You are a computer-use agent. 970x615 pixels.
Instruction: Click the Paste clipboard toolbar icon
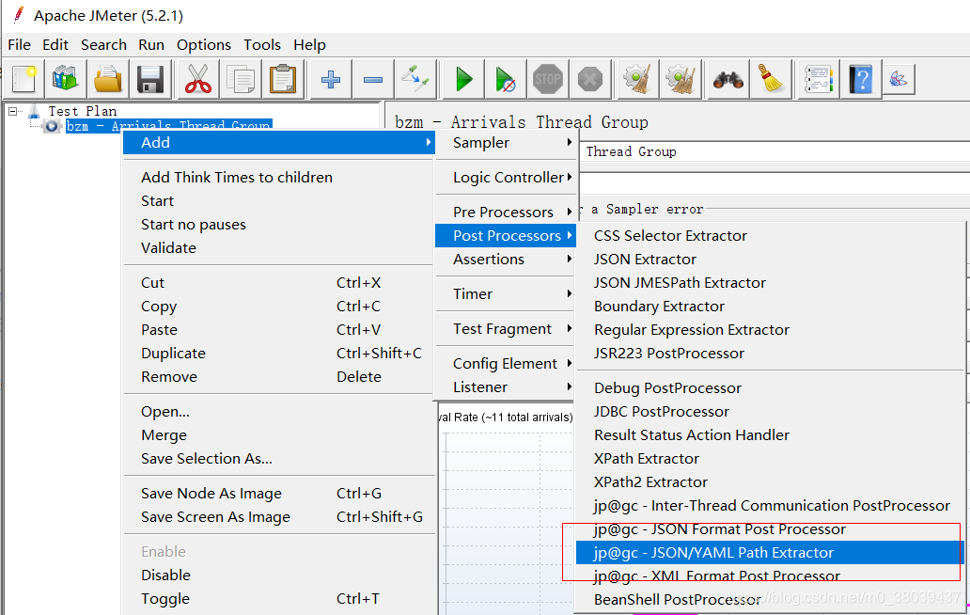[x=283, y=79]
